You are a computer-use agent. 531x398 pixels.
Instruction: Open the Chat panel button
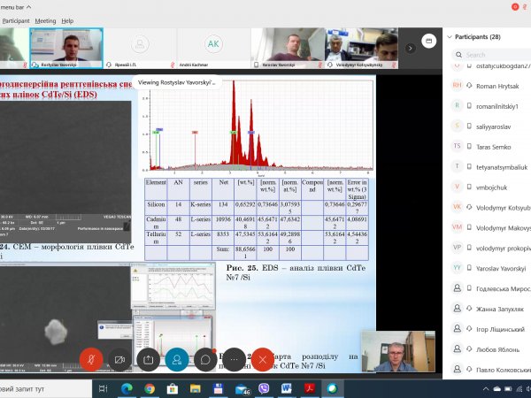point(207,359)
